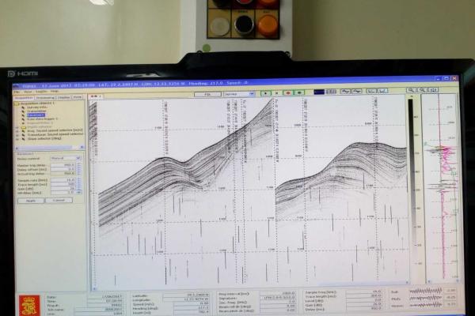Switch to the Processing tab

pyautogui.click(x=45, y=97)
